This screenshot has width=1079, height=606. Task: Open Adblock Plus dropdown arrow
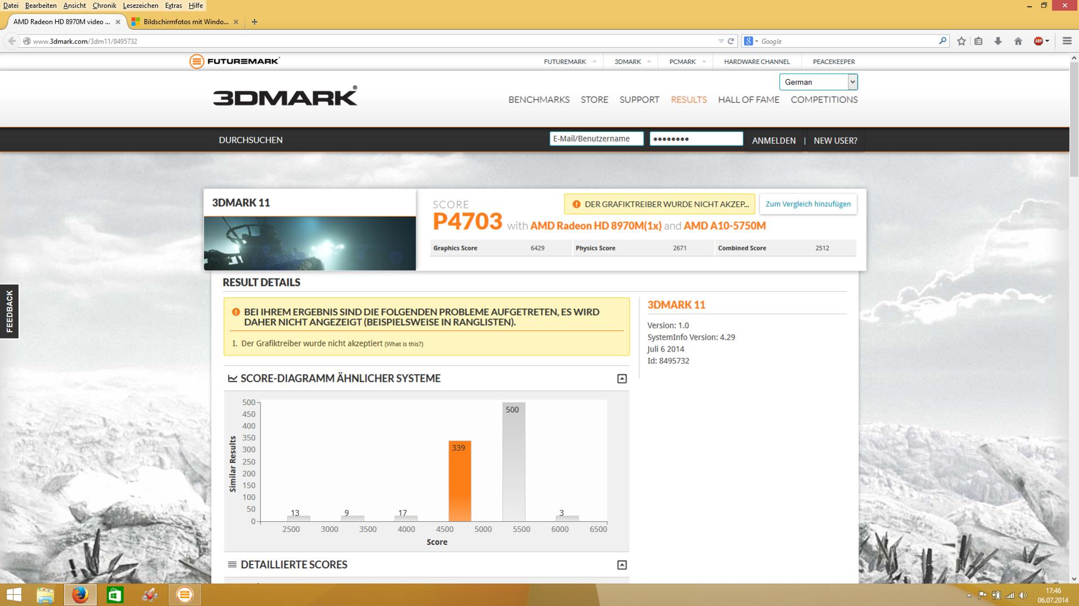(x=1048, y=41)
